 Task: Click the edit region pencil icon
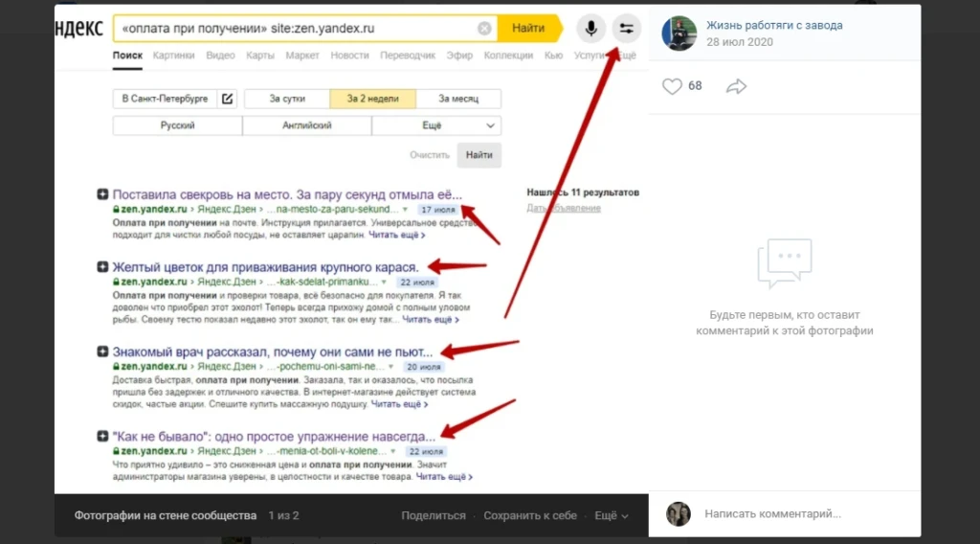(x=228, y=99)
